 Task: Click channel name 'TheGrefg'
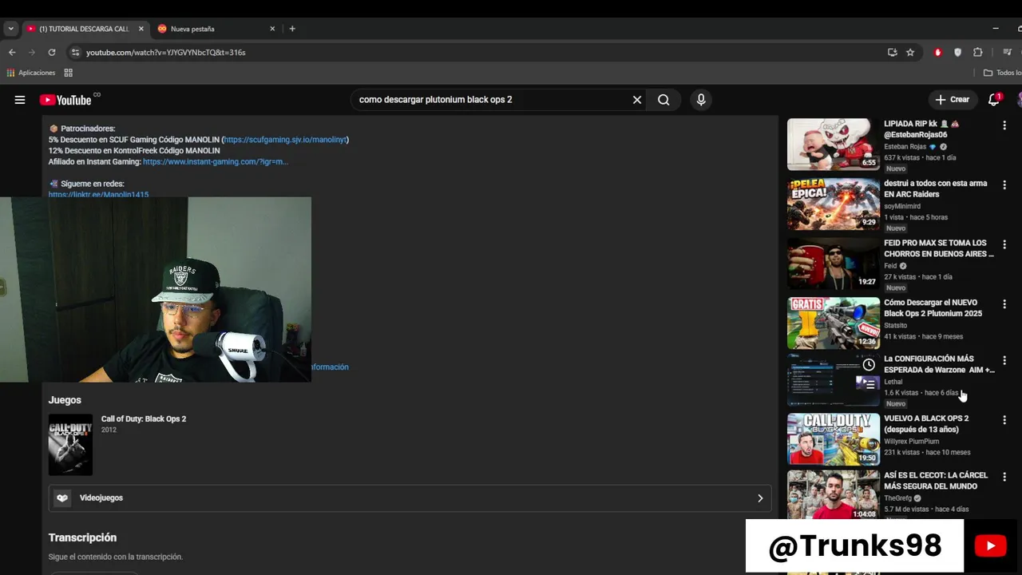pos(897,498)
